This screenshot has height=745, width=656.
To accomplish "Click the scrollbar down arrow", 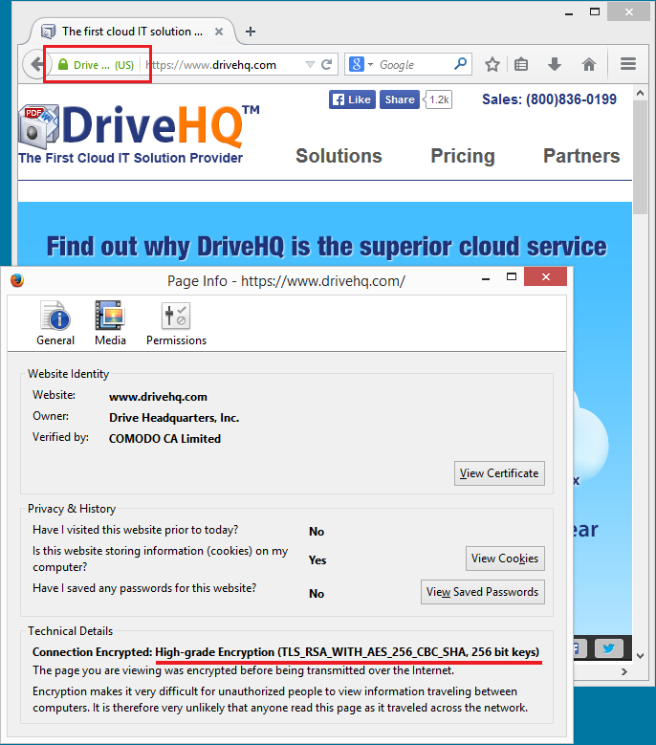I will 640,656.
